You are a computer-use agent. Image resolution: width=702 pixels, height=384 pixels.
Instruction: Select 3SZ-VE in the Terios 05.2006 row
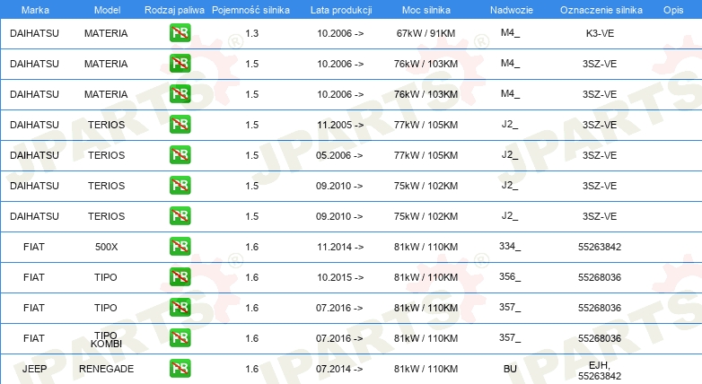600,155
